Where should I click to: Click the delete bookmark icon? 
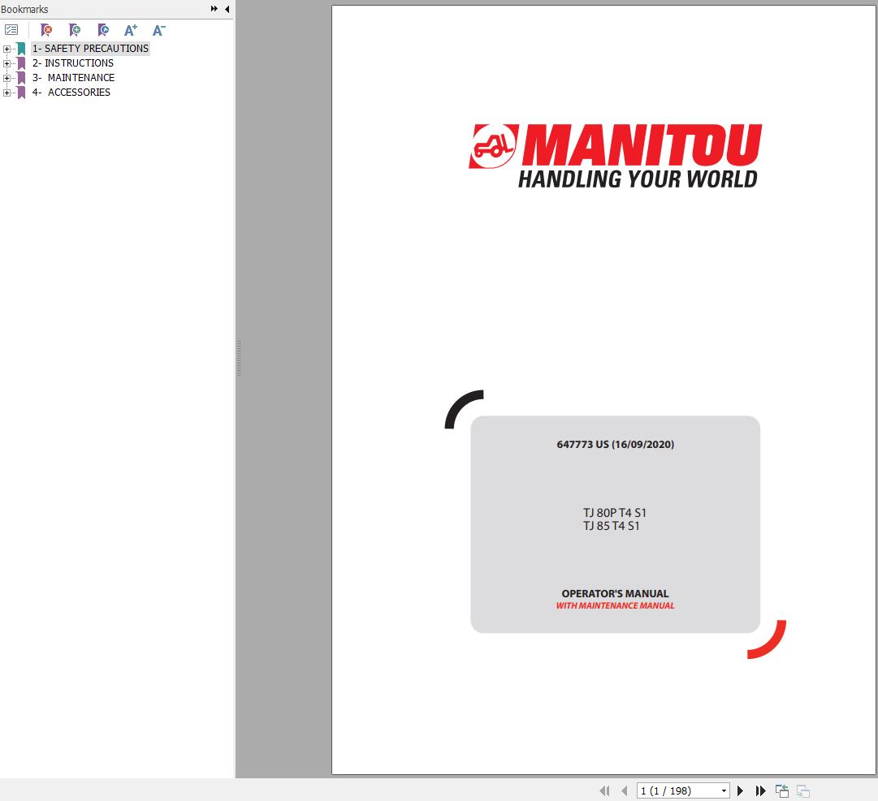coord(46,30)
